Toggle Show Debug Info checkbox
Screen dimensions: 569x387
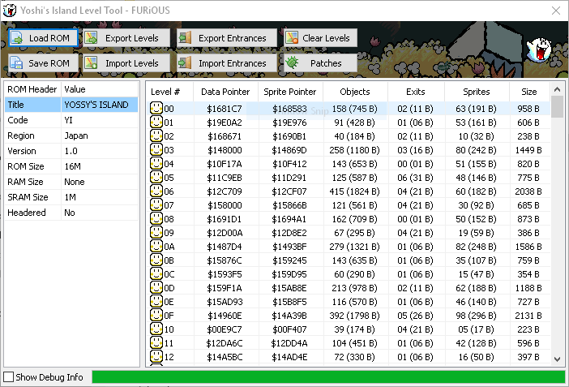8,376
